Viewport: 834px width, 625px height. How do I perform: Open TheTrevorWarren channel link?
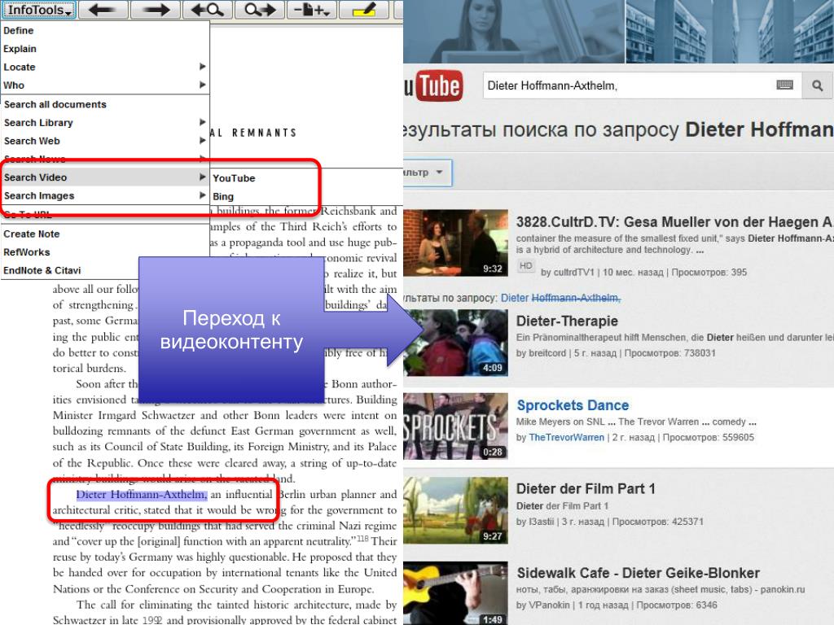pyautogui.click(x=567, y=437)
